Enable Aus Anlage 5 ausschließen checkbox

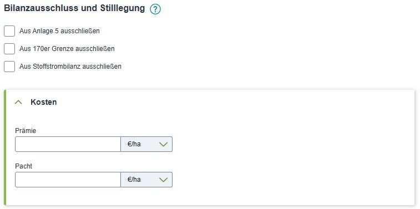[9, 31]
